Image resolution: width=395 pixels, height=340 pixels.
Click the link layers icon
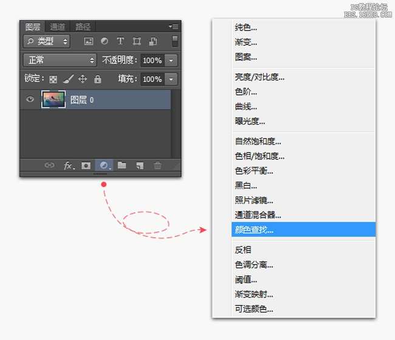[x=49, y=165]
